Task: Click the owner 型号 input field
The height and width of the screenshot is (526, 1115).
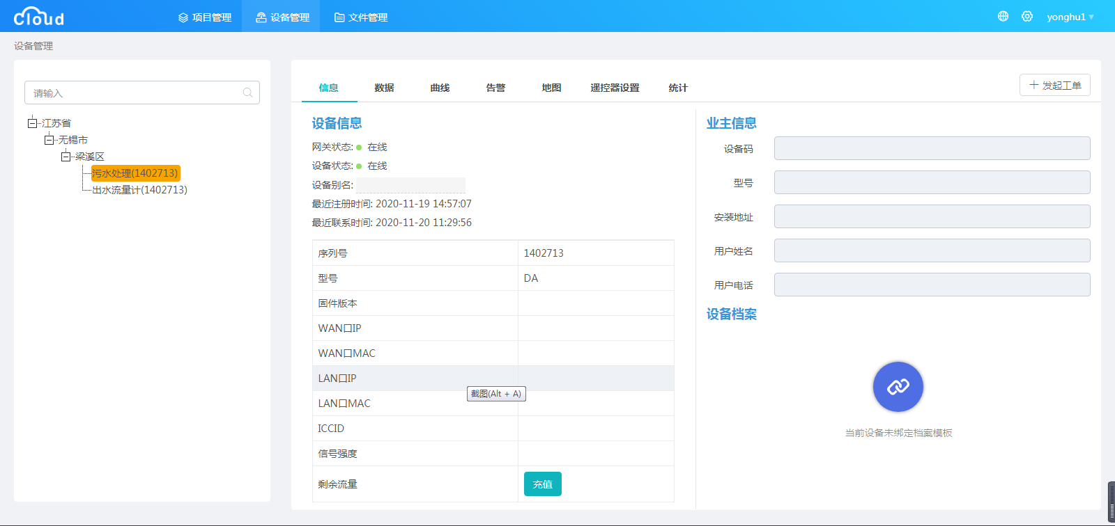Action: coord(932,182)
